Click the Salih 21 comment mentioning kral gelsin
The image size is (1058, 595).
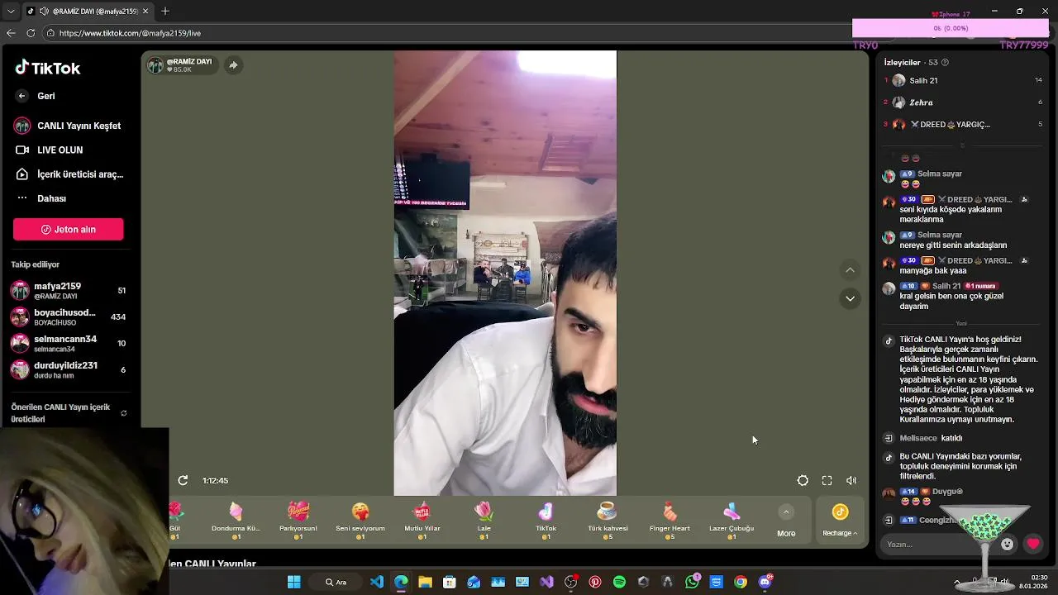(x=951, y=301)
